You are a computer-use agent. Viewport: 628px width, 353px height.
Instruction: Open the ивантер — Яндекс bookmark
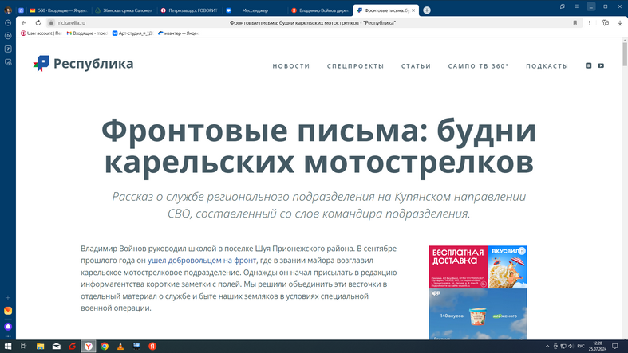point(179,33)
